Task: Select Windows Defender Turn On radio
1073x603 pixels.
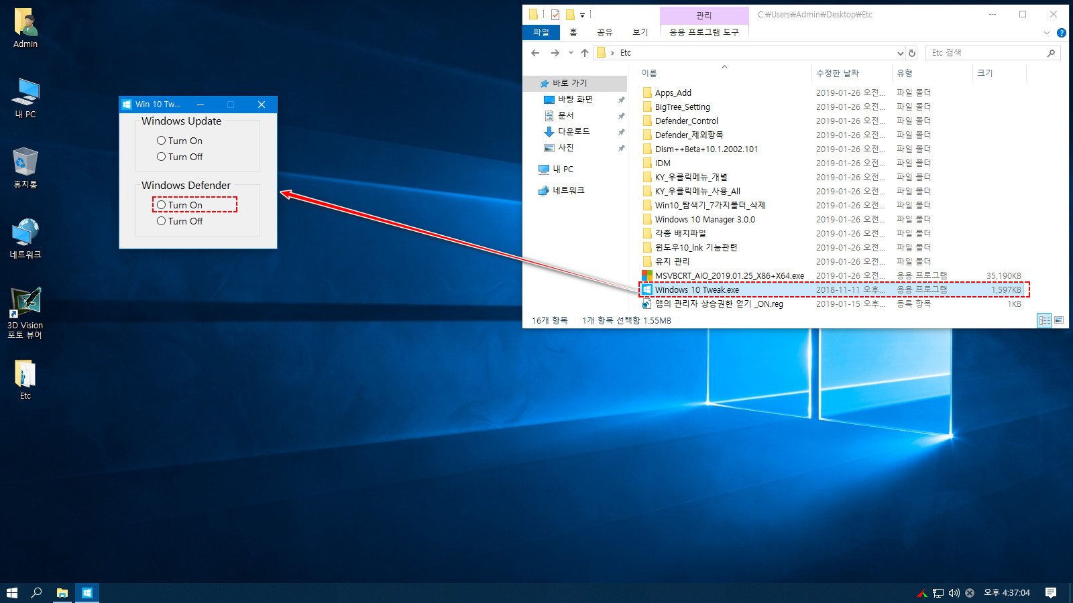Action: [x=180, y=205]
